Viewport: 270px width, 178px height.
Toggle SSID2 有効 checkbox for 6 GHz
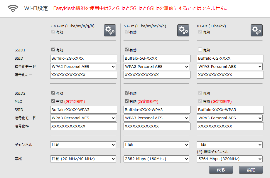coord(200,93)
